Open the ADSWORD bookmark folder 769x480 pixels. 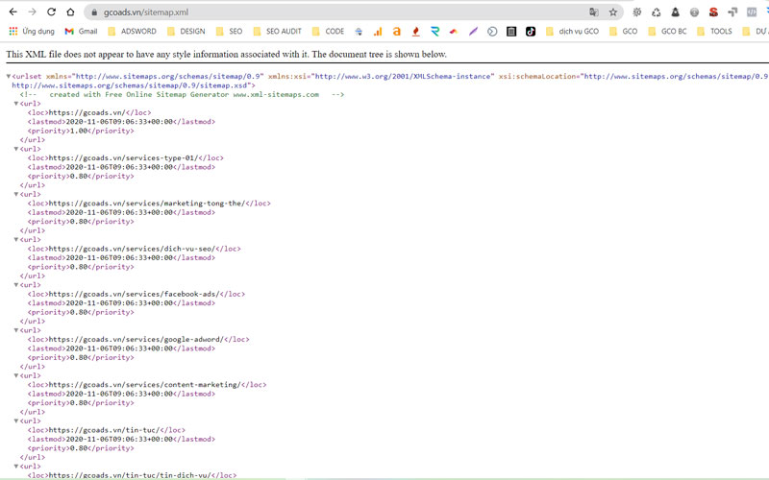tap(131, 31)
